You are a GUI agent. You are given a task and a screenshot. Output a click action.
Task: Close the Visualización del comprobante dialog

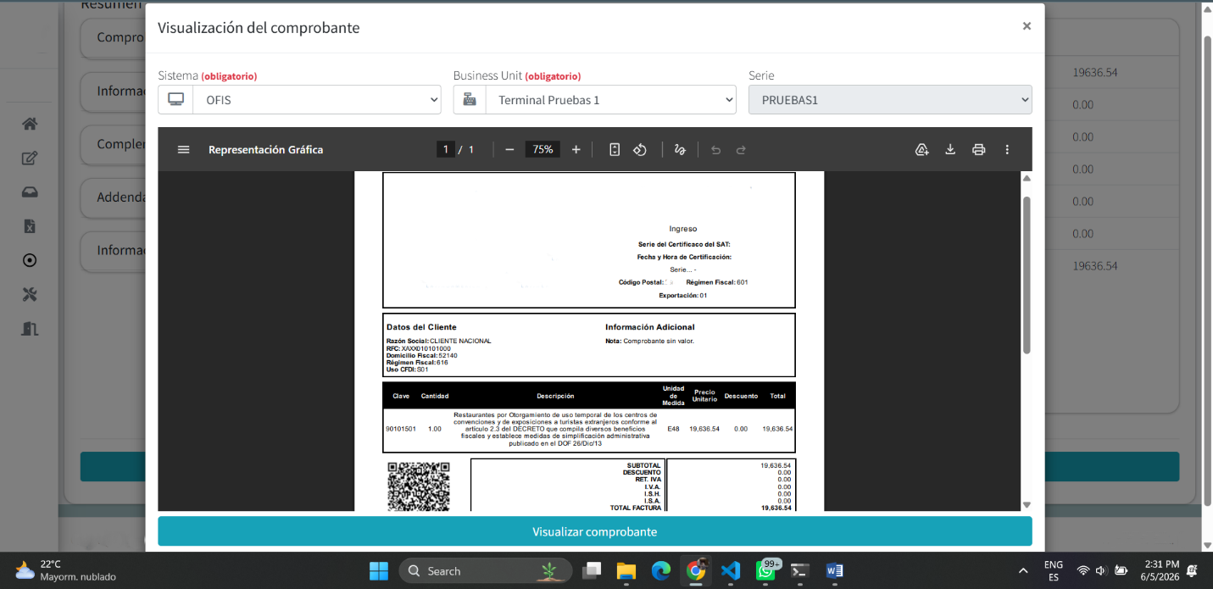pyautogui.click(x=1027, y=26)
